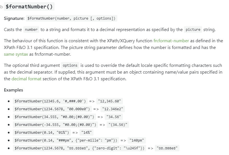This screenshot has height=155, width=229.
Task: Follow the same syntax link
Action: 16,54
